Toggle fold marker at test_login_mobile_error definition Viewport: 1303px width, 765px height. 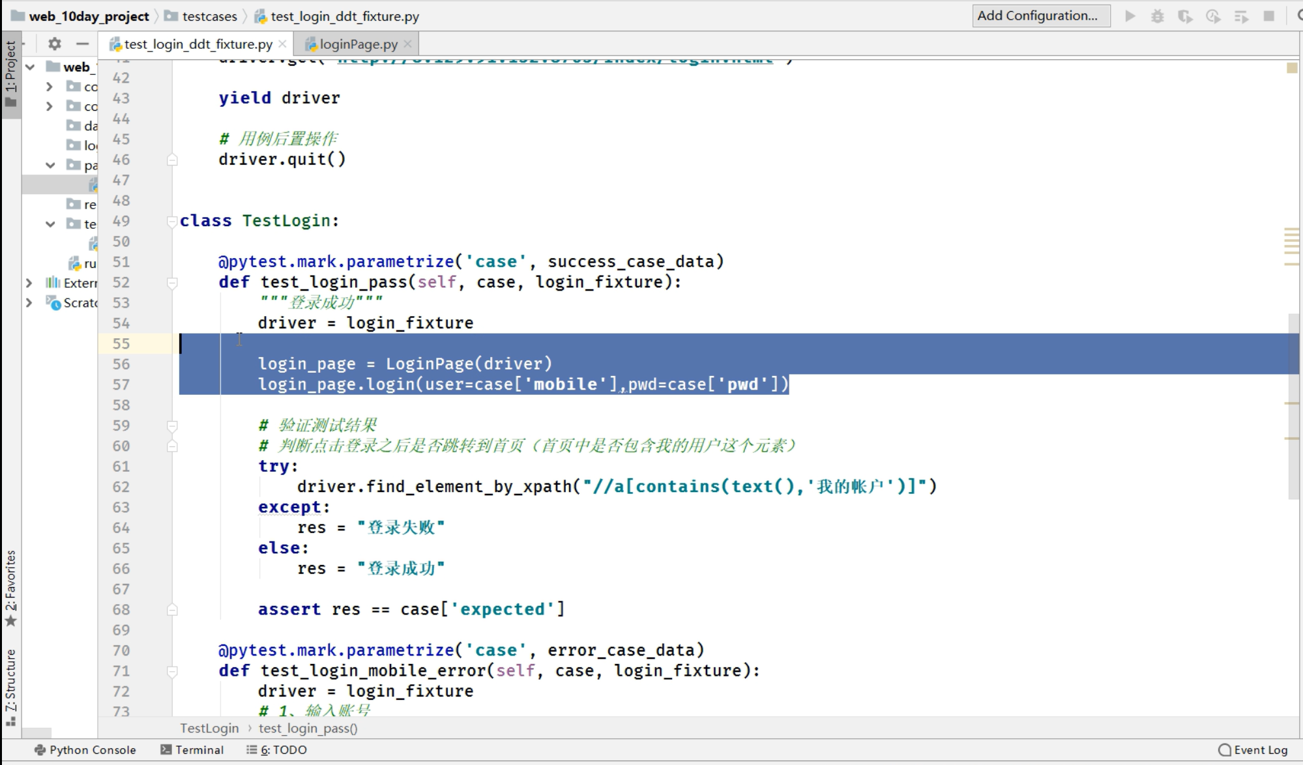[172, 671]
